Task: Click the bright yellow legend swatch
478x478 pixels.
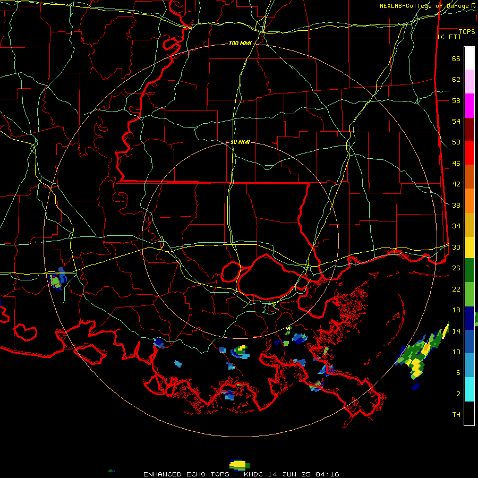Action: pyautogui.click(x=469, y=247)
